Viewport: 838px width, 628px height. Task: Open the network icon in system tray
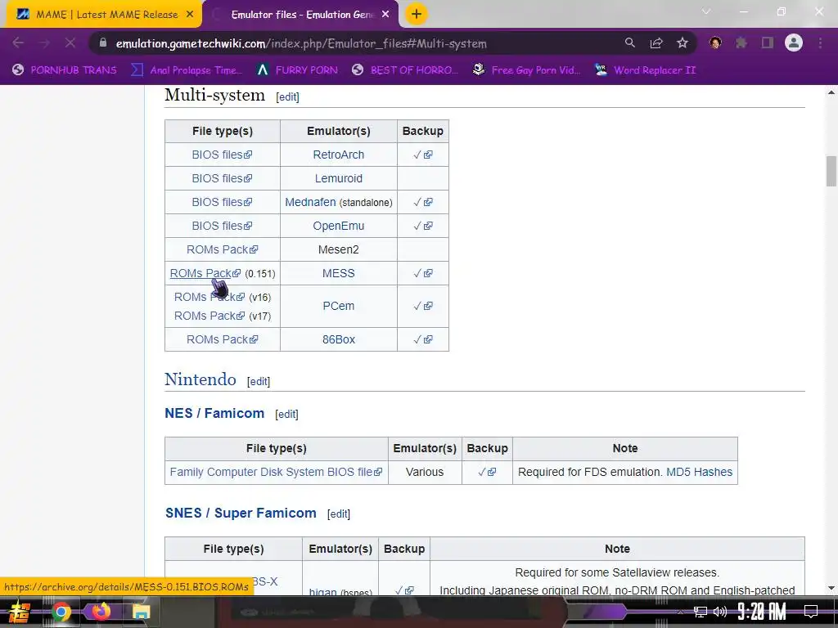click(701, 612)
